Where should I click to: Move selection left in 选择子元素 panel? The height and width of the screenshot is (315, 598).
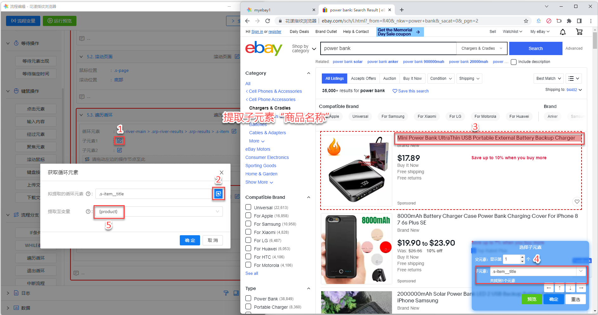tap(549, 288)
